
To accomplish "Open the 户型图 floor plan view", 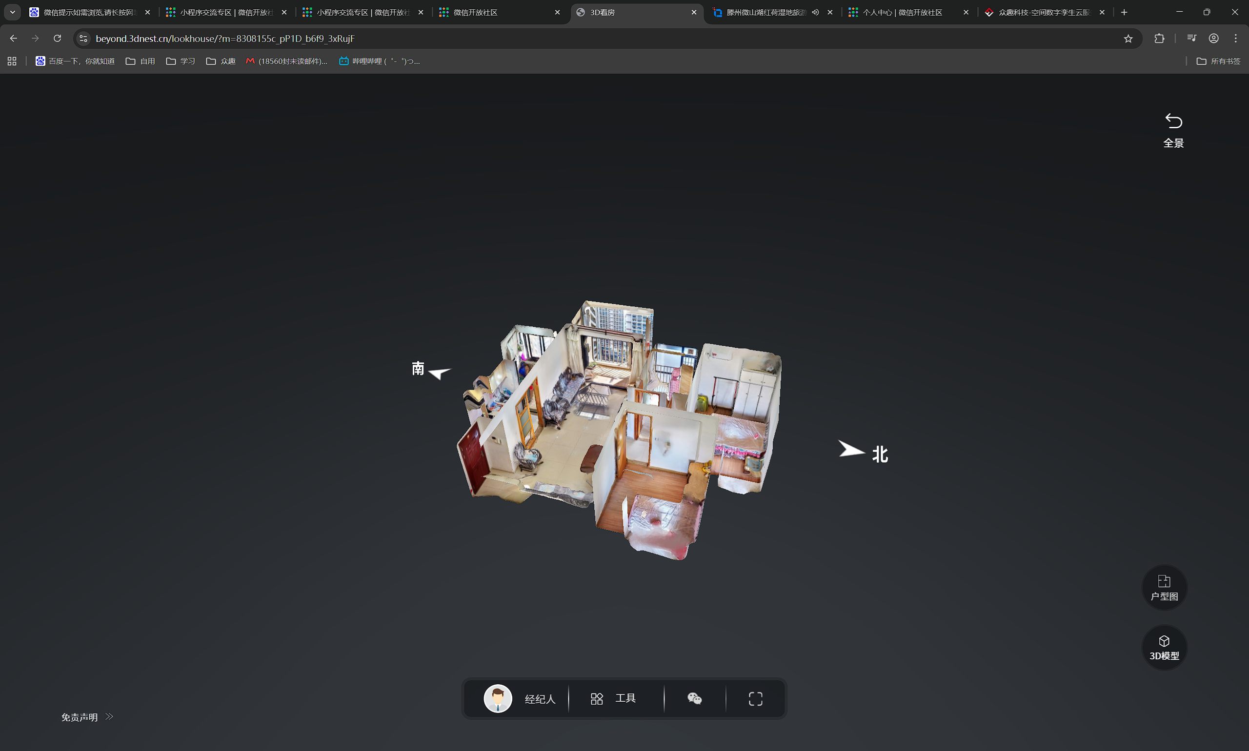I will pos(1164,587).
